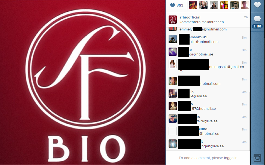265x165 pixels.
Task: Open the Instagram camera logo icon
Action: [x=257, y=158]
